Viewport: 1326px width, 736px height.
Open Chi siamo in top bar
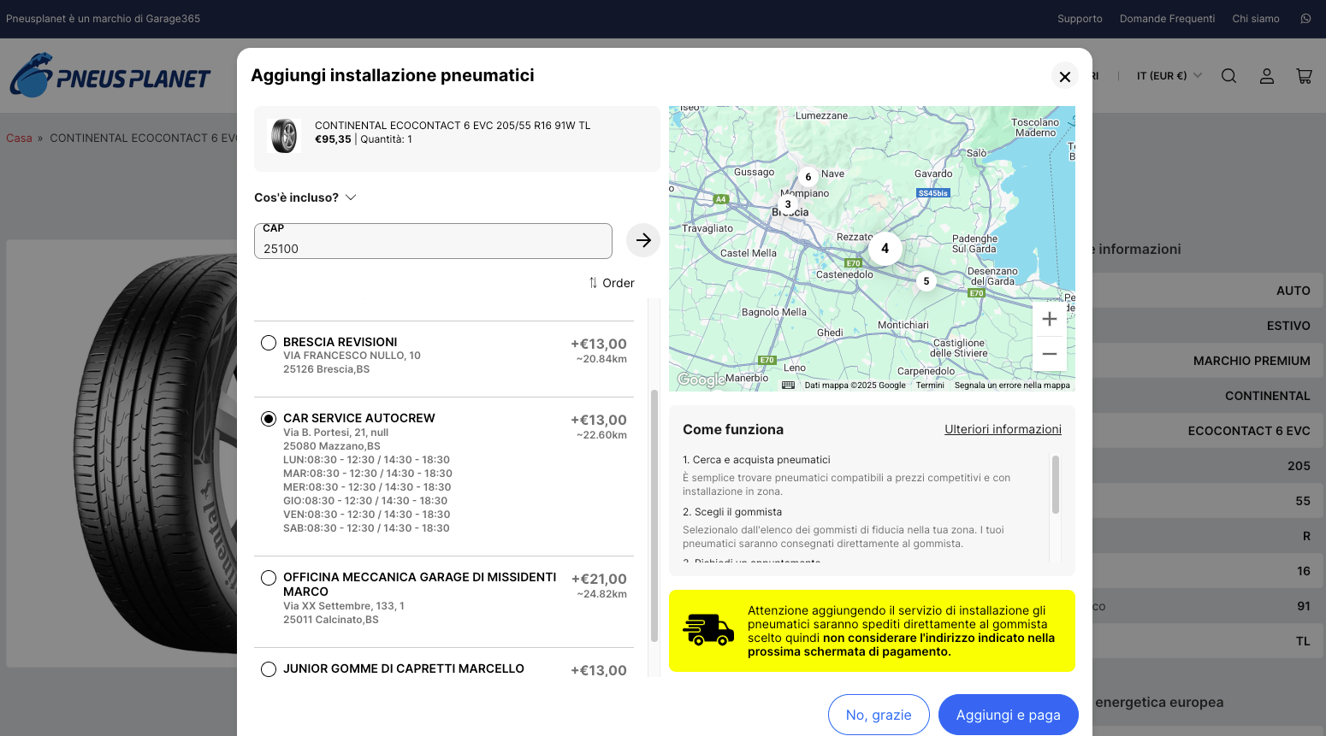1256,19
